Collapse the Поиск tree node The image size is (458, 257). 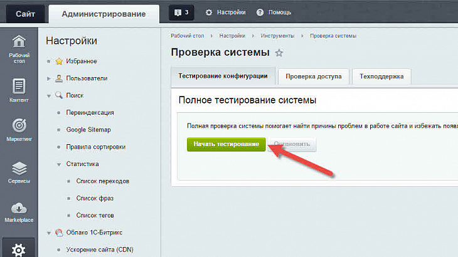click(49, 96)
